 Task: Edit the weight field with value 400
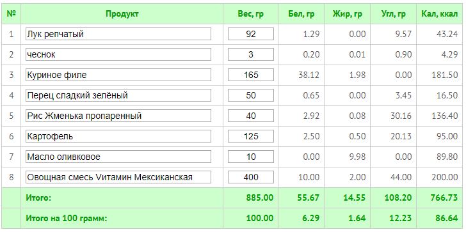point(251,177)
